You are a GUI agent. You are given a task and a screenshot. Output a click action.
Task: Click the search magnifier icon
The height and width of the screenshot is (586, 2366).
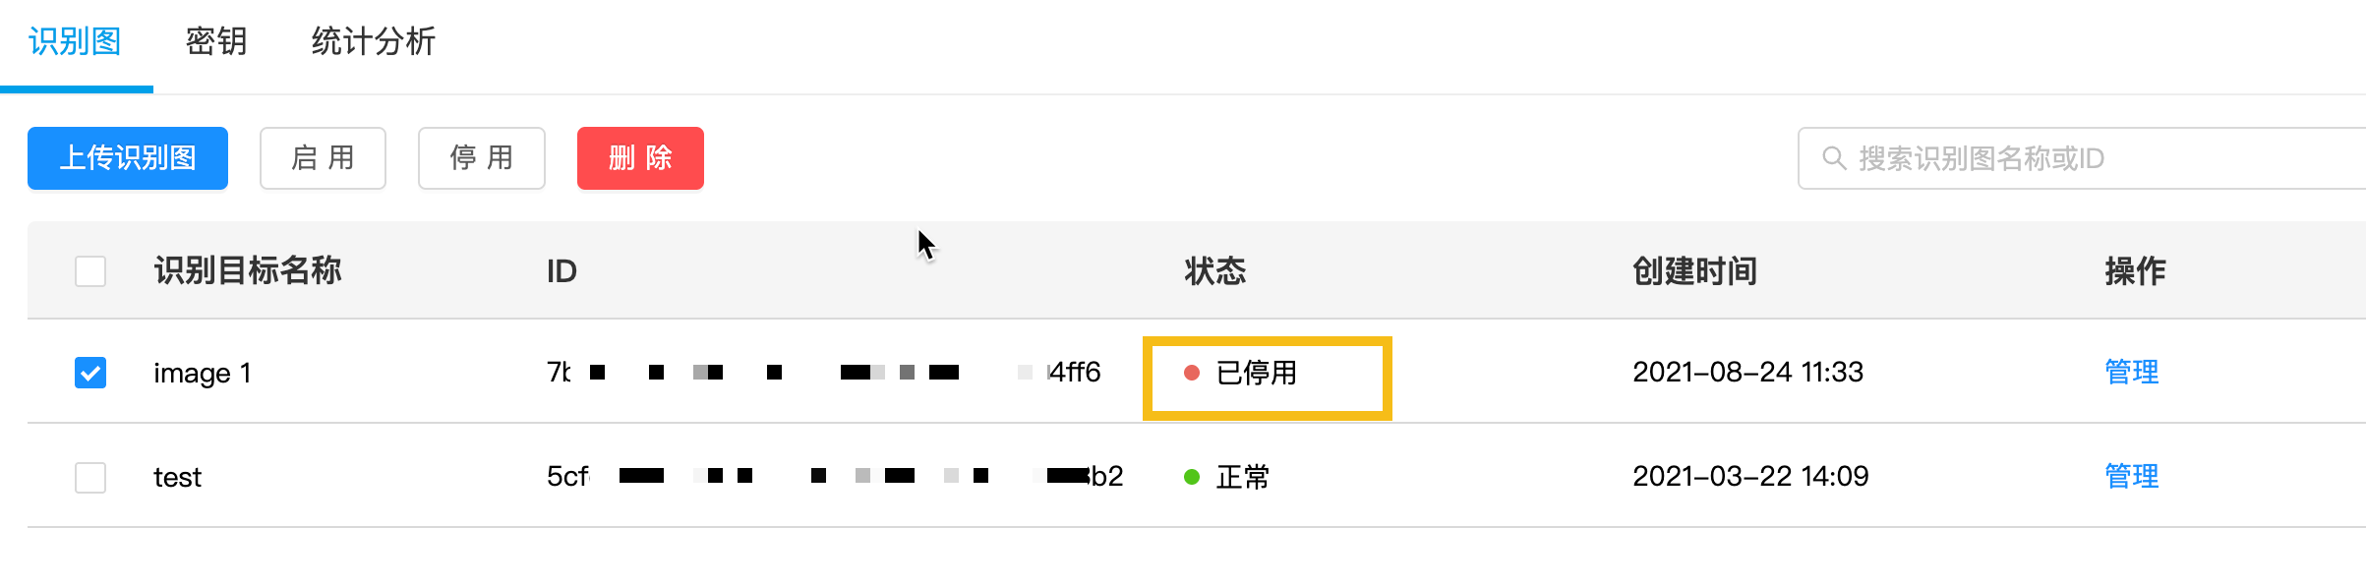(1833, 158)
